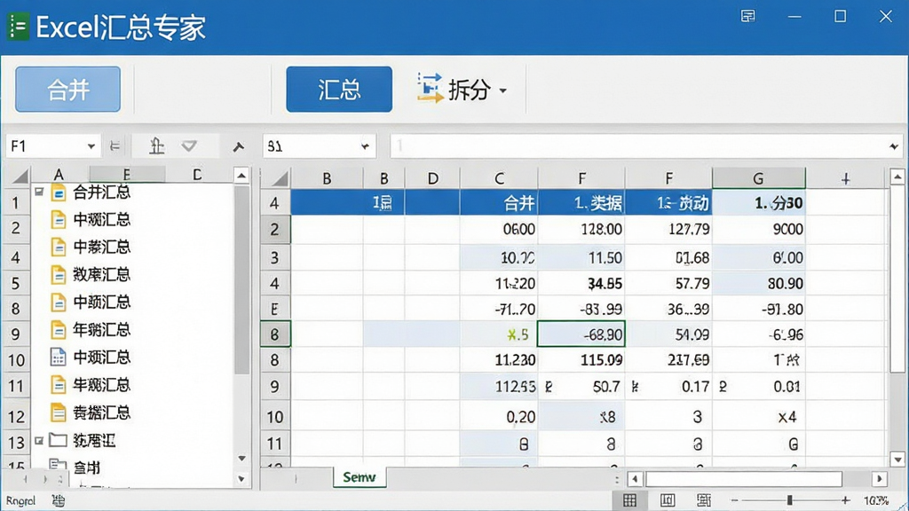Click horizontal scroll right arrow
Viewport: 909px width, 511px height.
point(880,478)
